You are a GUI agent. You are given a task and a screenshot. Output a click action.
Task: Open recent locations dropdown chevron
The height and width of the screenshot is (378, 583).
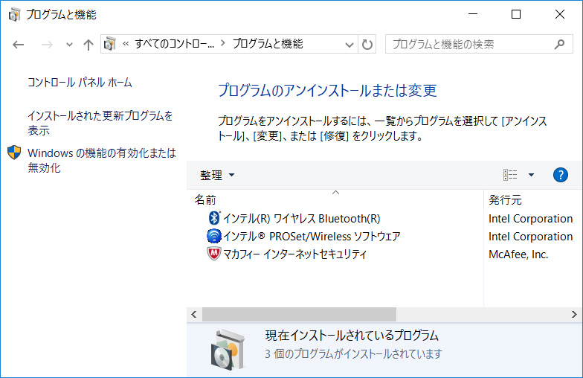(x=70, y=45)
